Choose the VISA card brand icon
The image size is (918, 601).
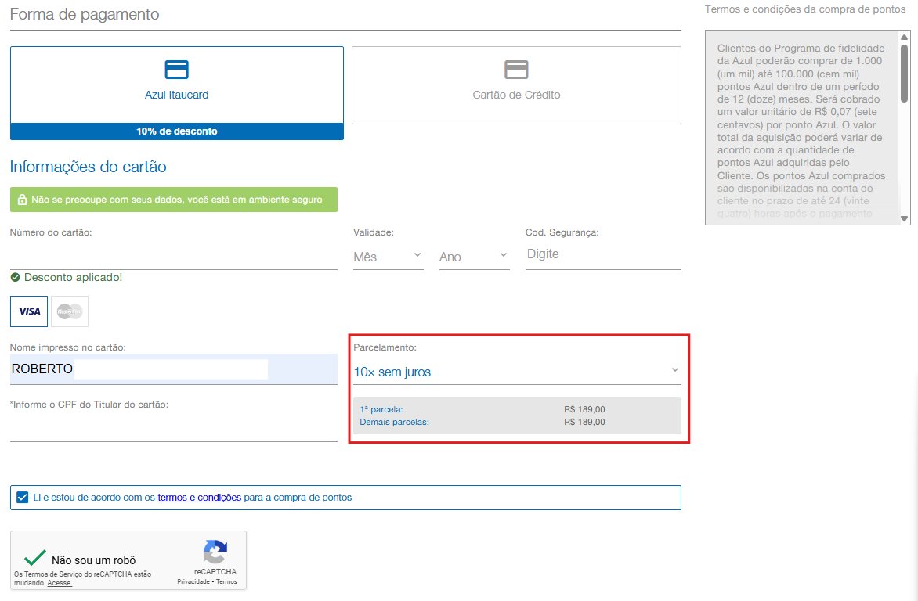click(29, 311)
